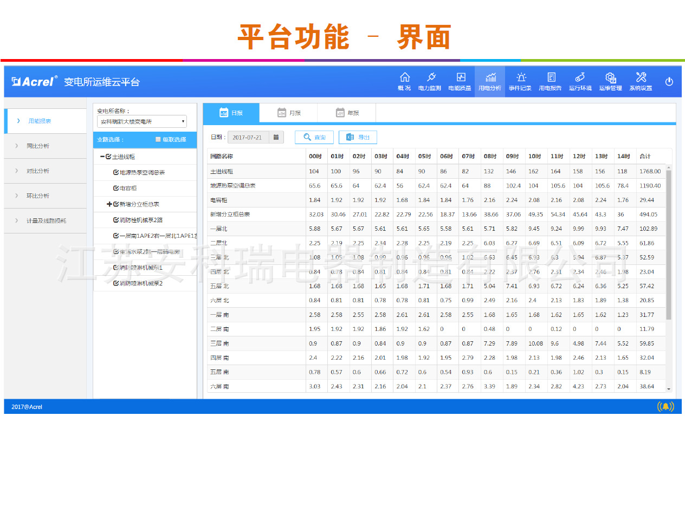Click the Acrel logo

pyautogui.click(x=34, y=81)
